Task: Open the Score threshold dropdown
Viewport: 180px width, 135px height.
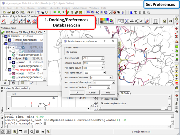Action: 103,58
